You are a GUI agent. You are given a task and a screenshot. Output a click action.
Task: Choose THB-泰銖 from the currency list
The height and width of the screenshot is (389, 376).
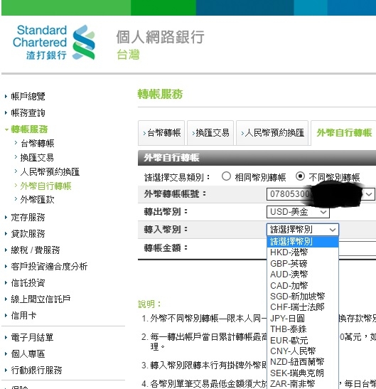303,329
